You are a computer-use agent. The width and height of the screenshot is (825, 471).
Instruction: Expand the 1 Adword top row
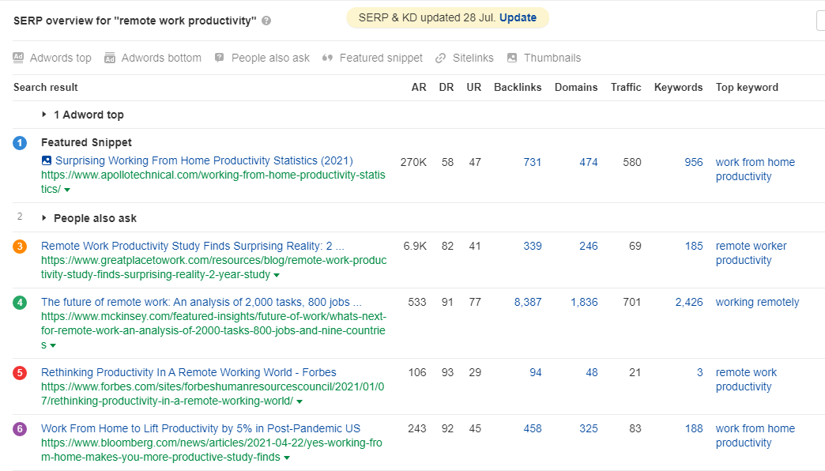coord(44,115)
